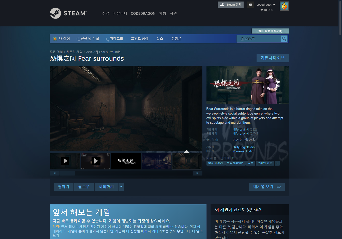Open the 카테고리 menu

114,39
